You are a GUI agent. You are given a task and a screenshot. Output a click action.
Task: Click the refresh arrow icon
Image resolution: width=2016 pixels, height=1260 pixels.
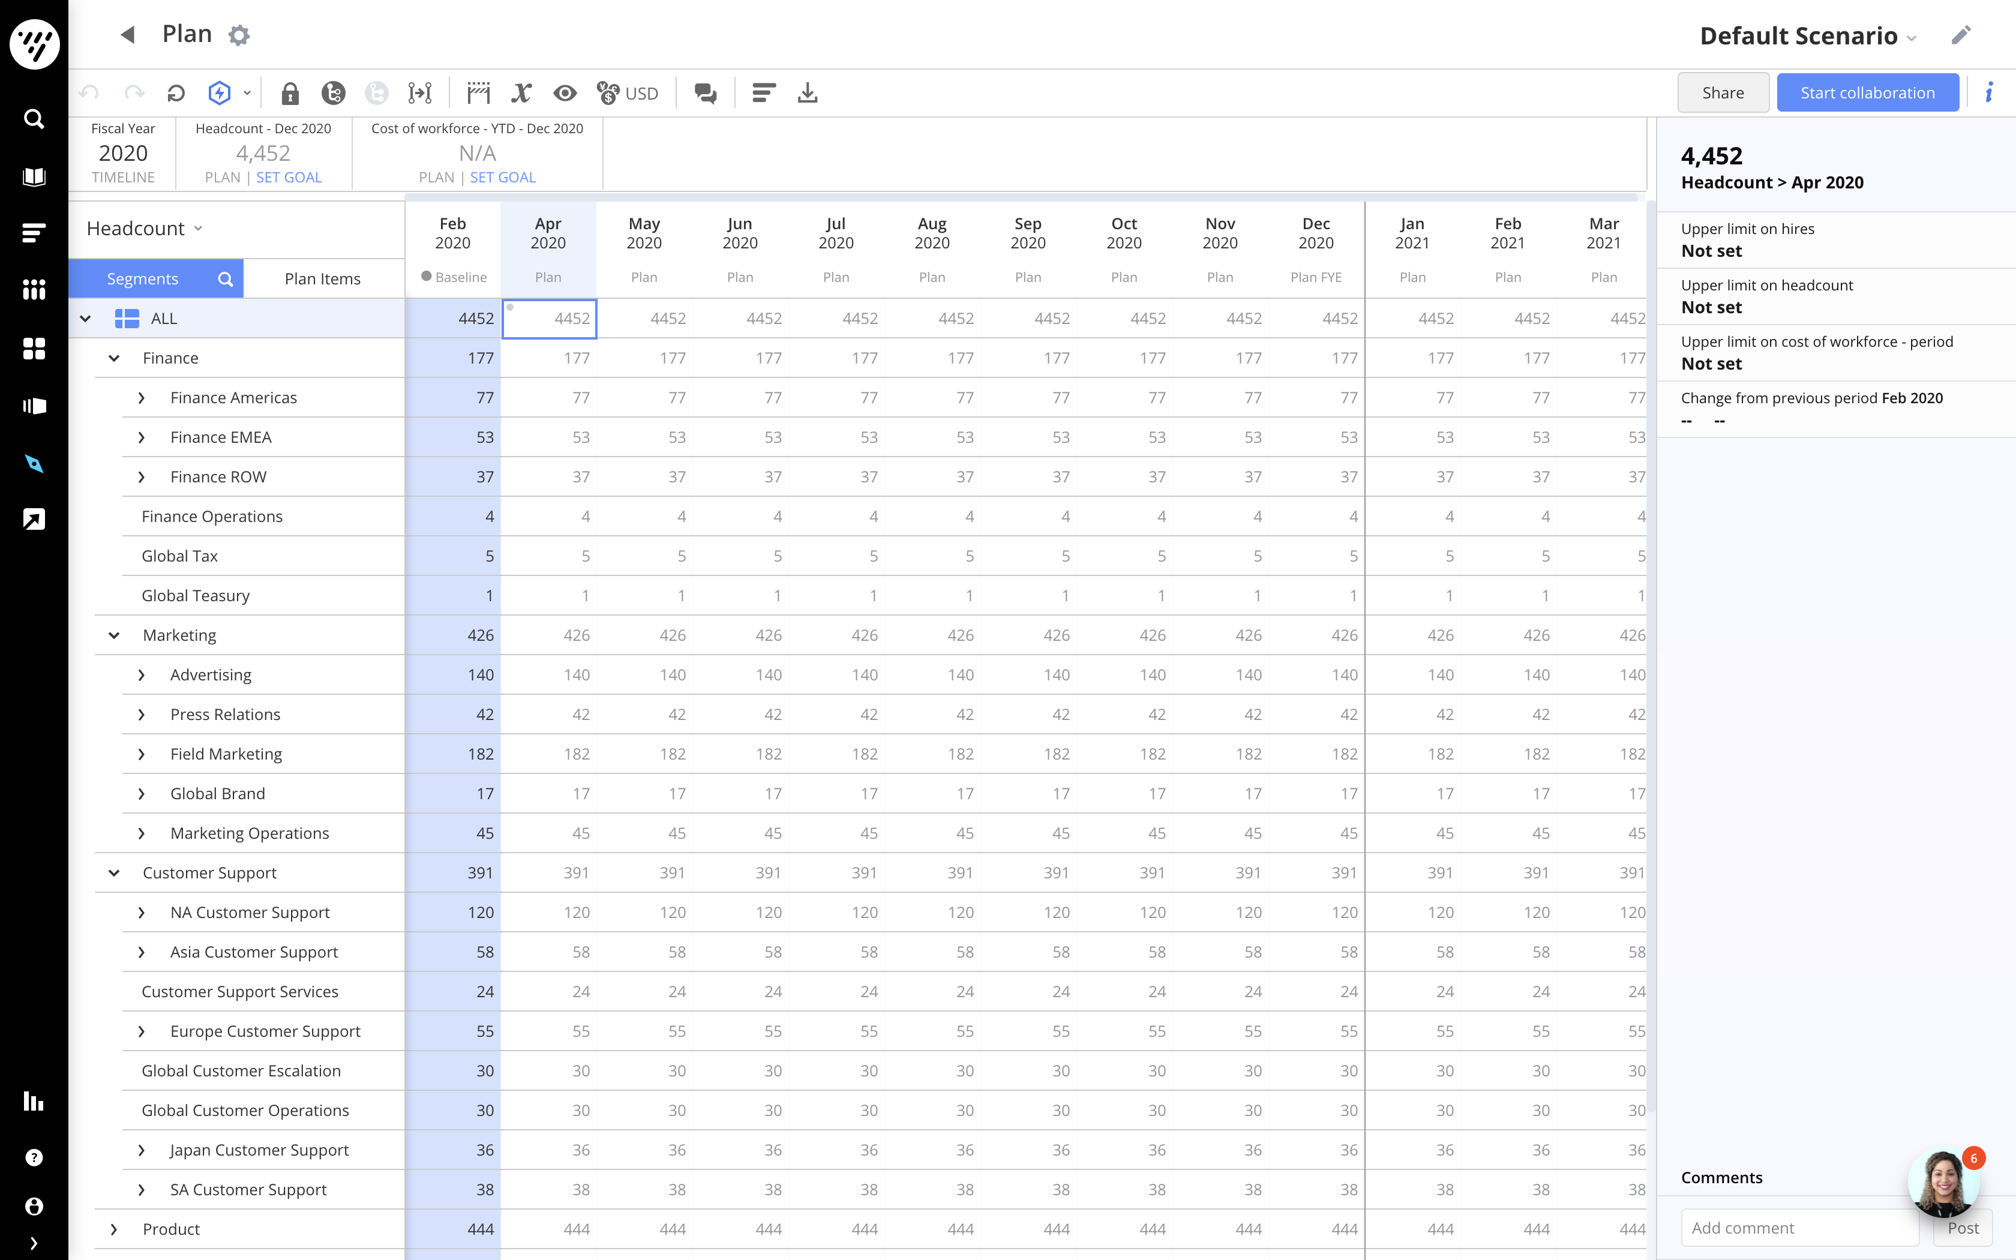pos(176,94)
